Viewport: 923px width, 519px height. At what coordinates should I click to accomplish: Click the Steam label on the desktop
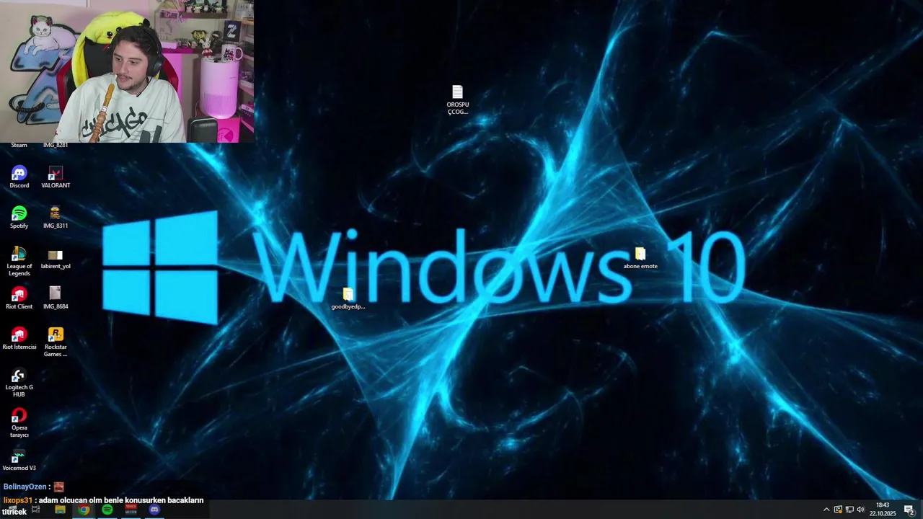[x=19, y=146]
